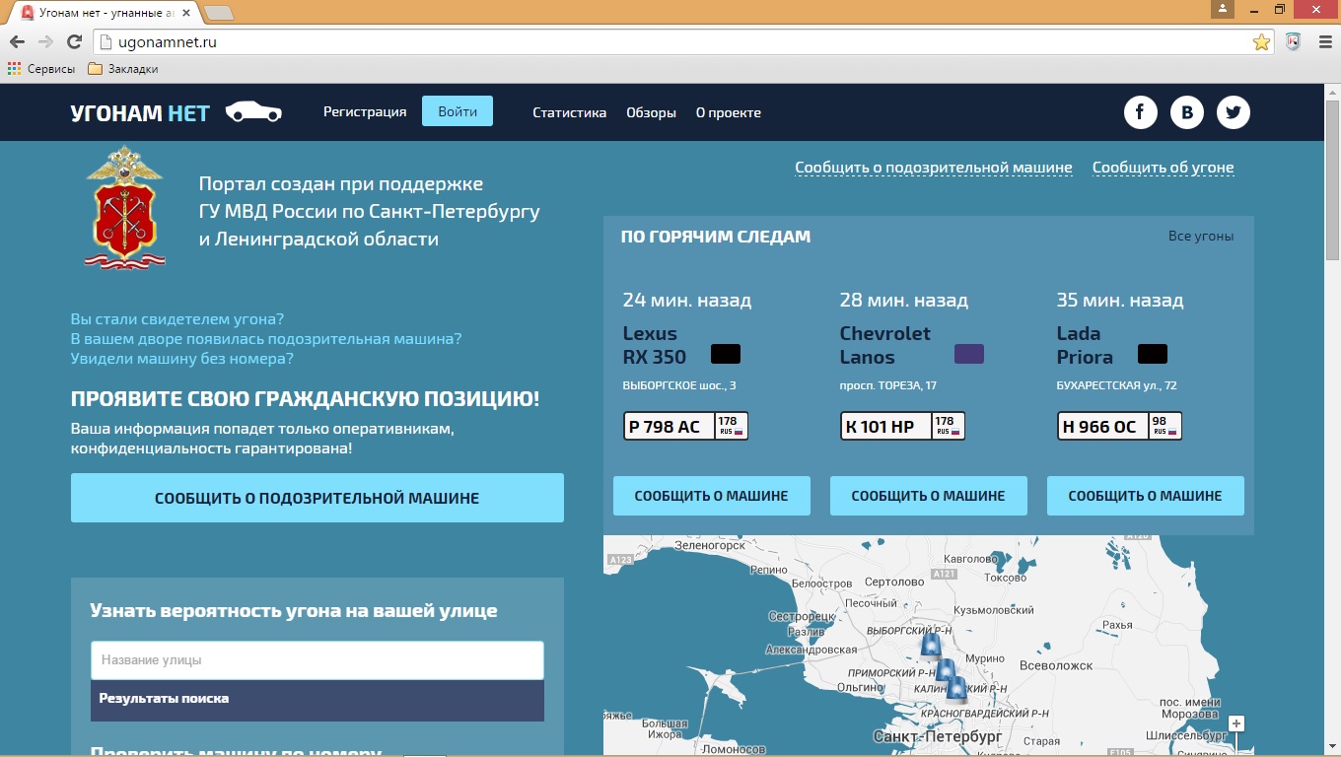Image resolution: width=1341 pixels, height=757 pixels.
Task: Open the Обзоры menu item
Action: (x=651, y=112)
